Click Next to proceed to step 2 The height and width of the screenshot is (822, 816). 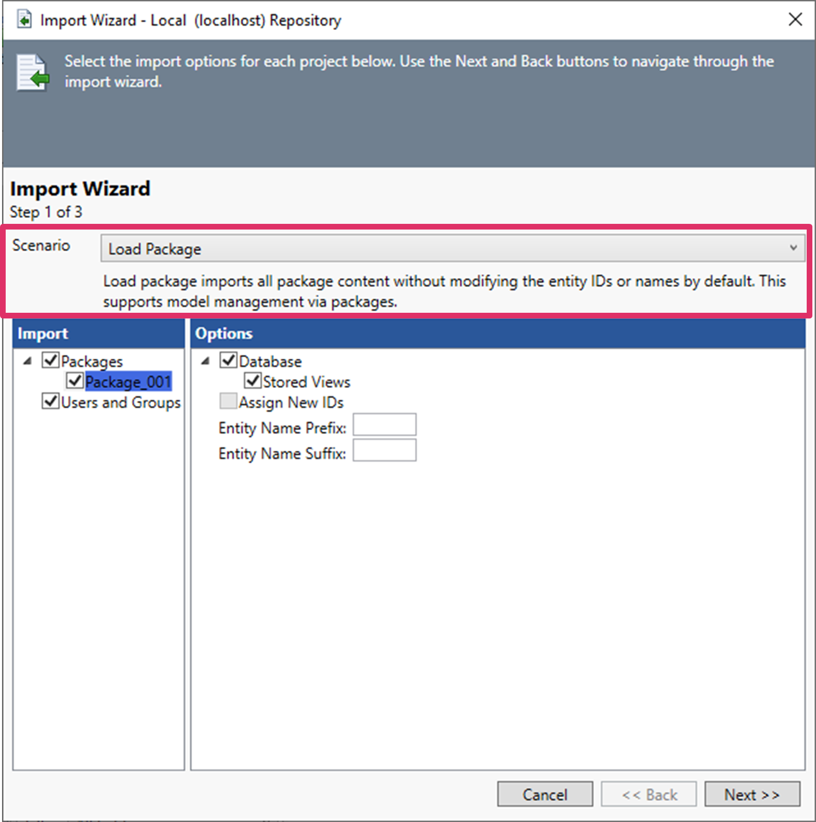751,794
